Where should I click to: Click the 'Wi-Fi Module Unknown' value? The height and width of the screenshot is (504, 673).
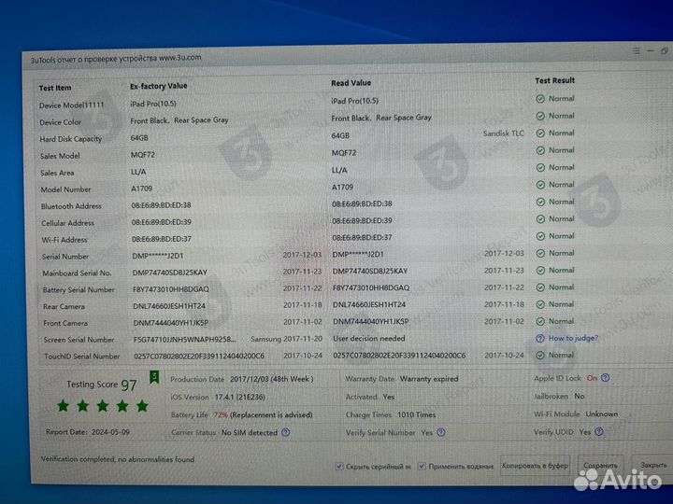576,414
